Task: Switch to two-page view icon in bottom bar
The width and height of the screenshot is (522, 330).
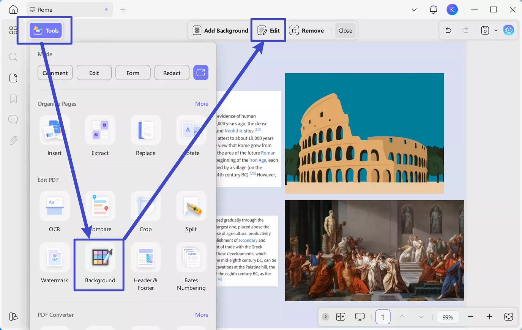Action: [x=341, y=317]
